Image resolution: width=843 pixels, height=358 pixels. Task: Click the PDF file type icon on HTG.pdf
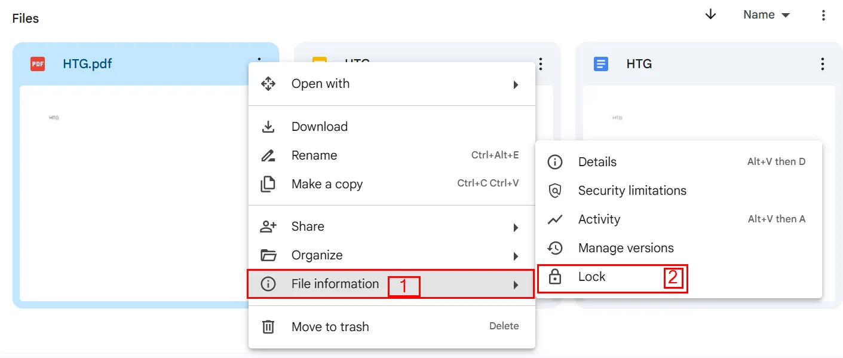point(37,63)
